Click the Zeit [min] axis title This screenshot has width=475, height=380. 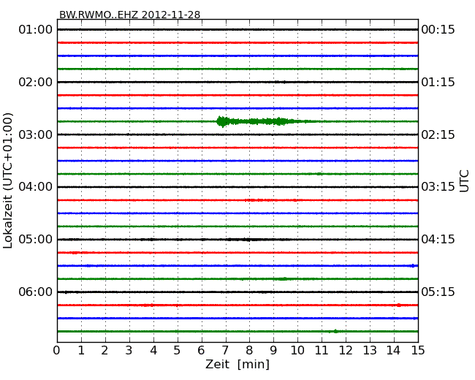pyautogui.click(x=237, y=364)
